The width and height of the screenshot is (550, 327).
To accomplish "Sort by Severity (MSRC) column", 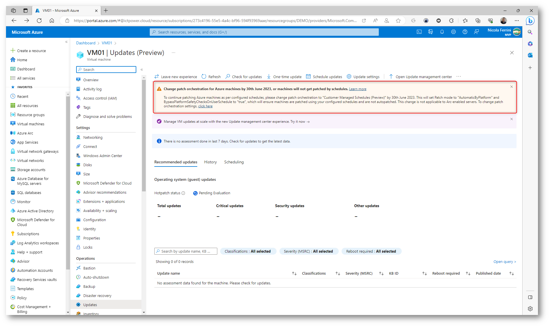I will pyautogui.click(x=381, y=274).
